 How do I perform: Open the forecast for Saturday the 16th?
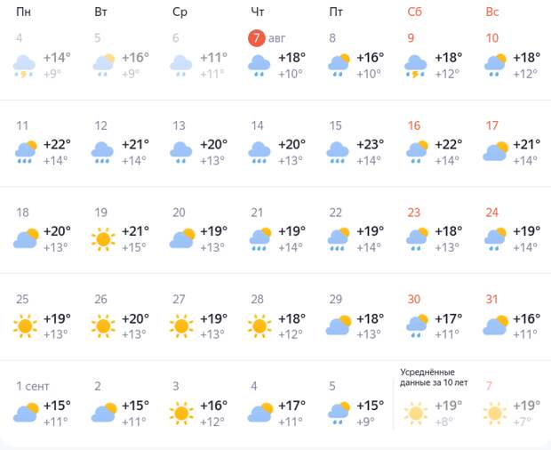coord(414,125)
